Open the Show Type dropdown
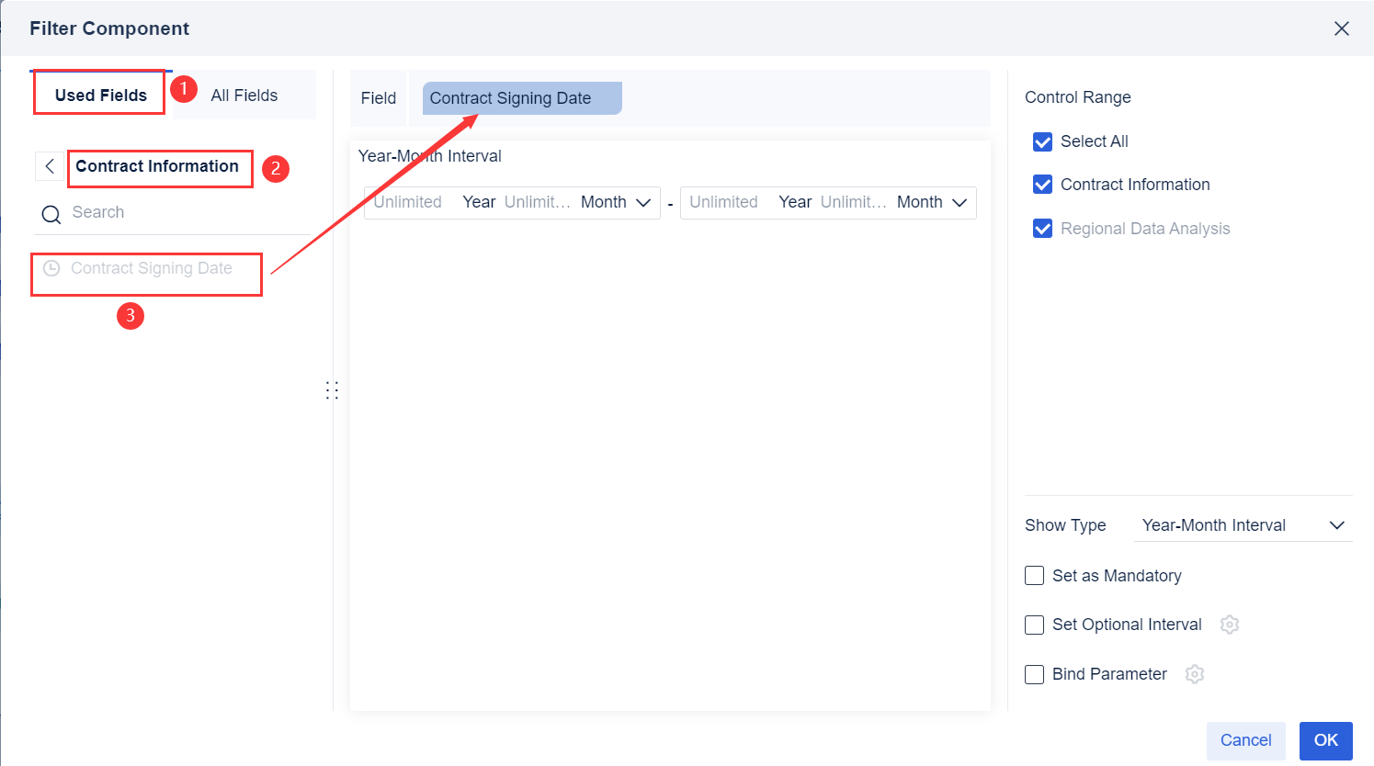1374x766 pixels. tap(1243, 524)
